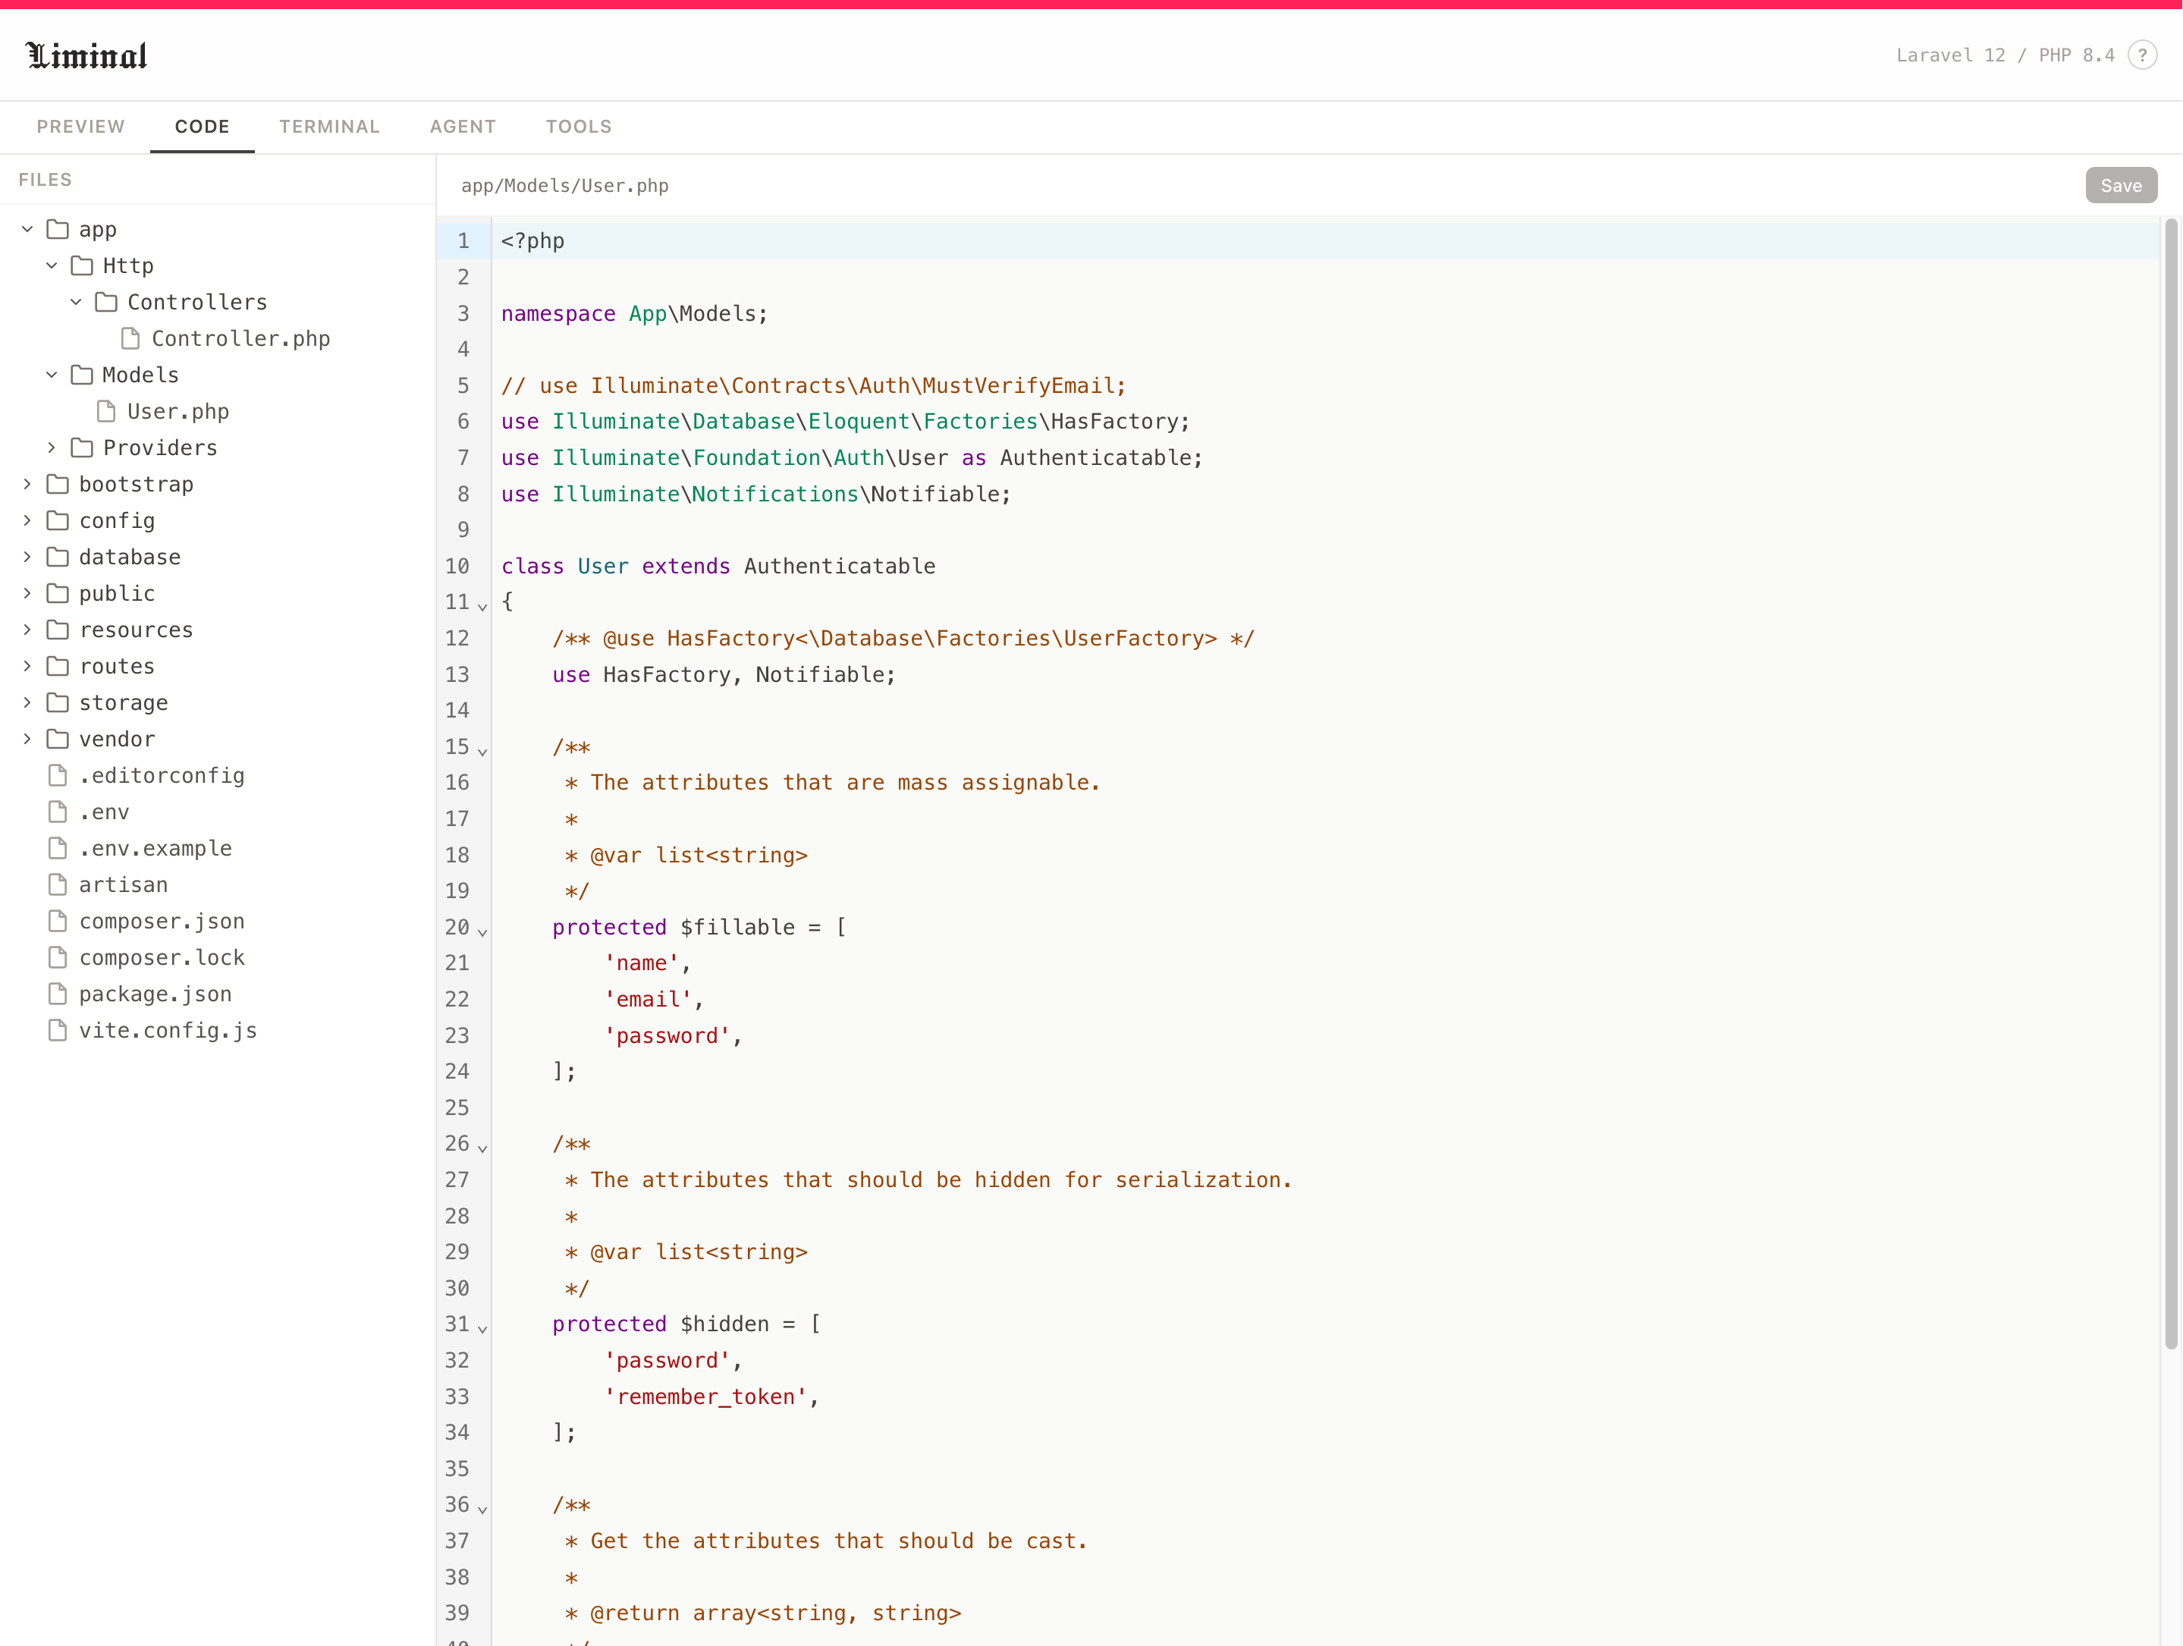Image resolution: width=2183 pixels, height=1646 pixels.
Task: Collapse the app folder chevron
Action: [27, 229]
